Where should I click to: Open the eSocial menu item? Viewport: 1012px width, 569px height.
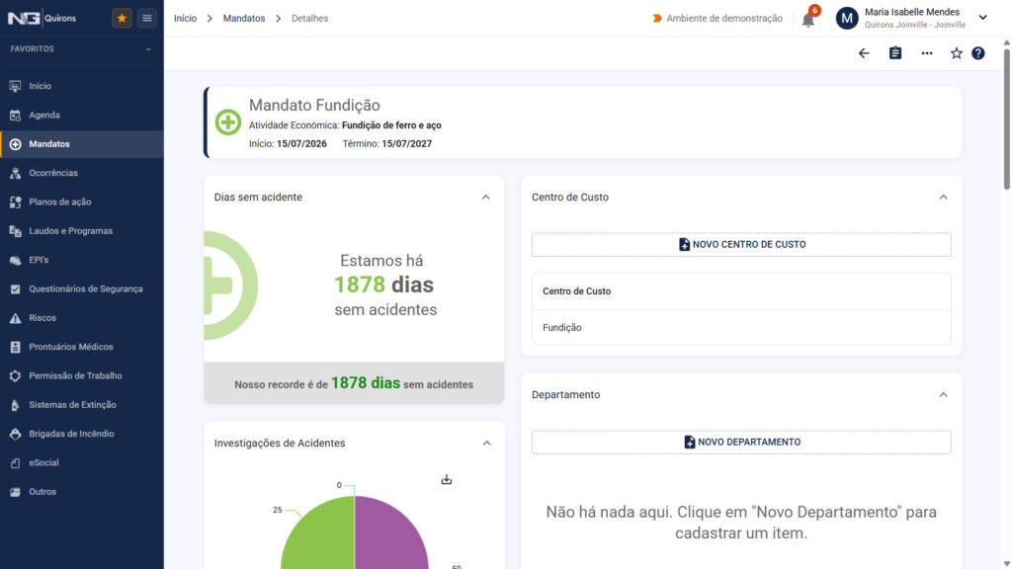pyautogui.click(x=82, y=463)
